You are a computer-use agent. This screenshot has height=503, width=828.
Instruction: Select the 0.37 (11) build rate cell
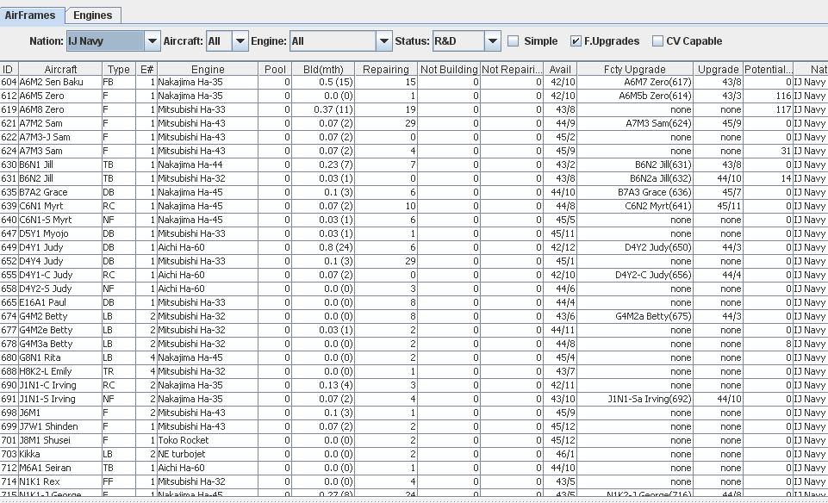(x=323, y=109)
